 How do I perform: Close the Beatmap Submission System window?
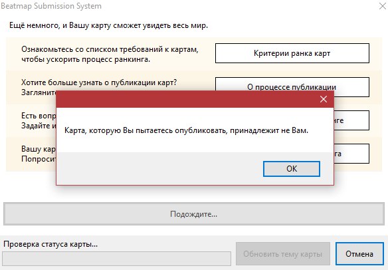click(x=383, y=6)
